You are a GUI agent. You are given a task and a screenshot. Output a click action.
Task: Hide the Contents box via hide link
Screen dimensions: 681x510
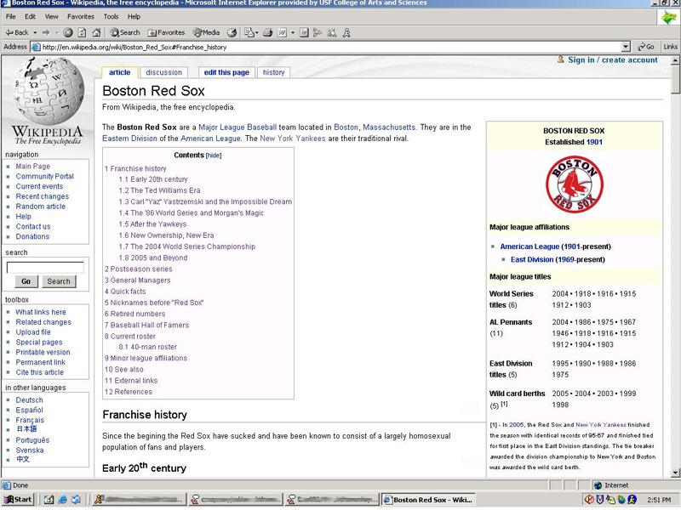tap(214, 156)
